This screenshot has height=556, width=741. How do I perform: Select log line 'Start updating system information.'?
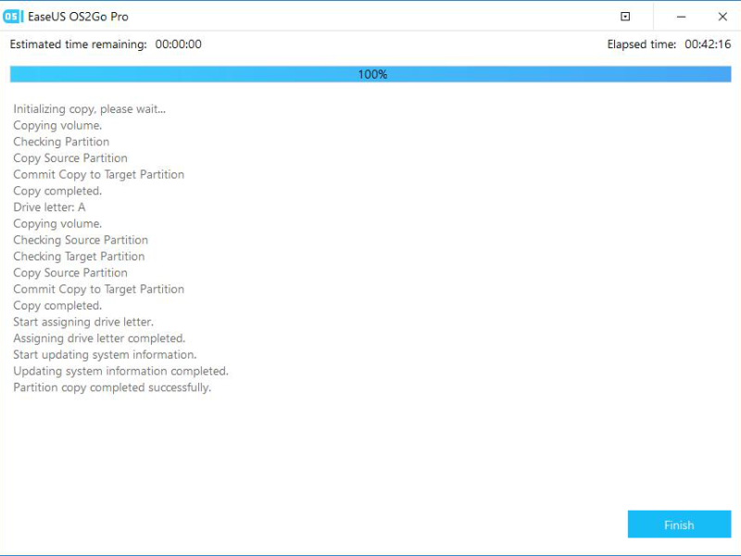(105, 355)
